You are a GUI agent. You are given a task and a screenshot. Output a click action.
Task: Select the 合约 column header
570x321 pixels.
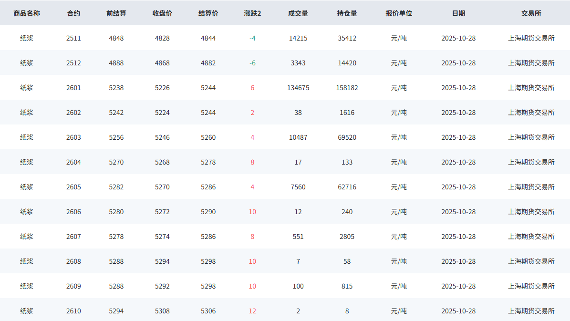click(x=73, y=13)
